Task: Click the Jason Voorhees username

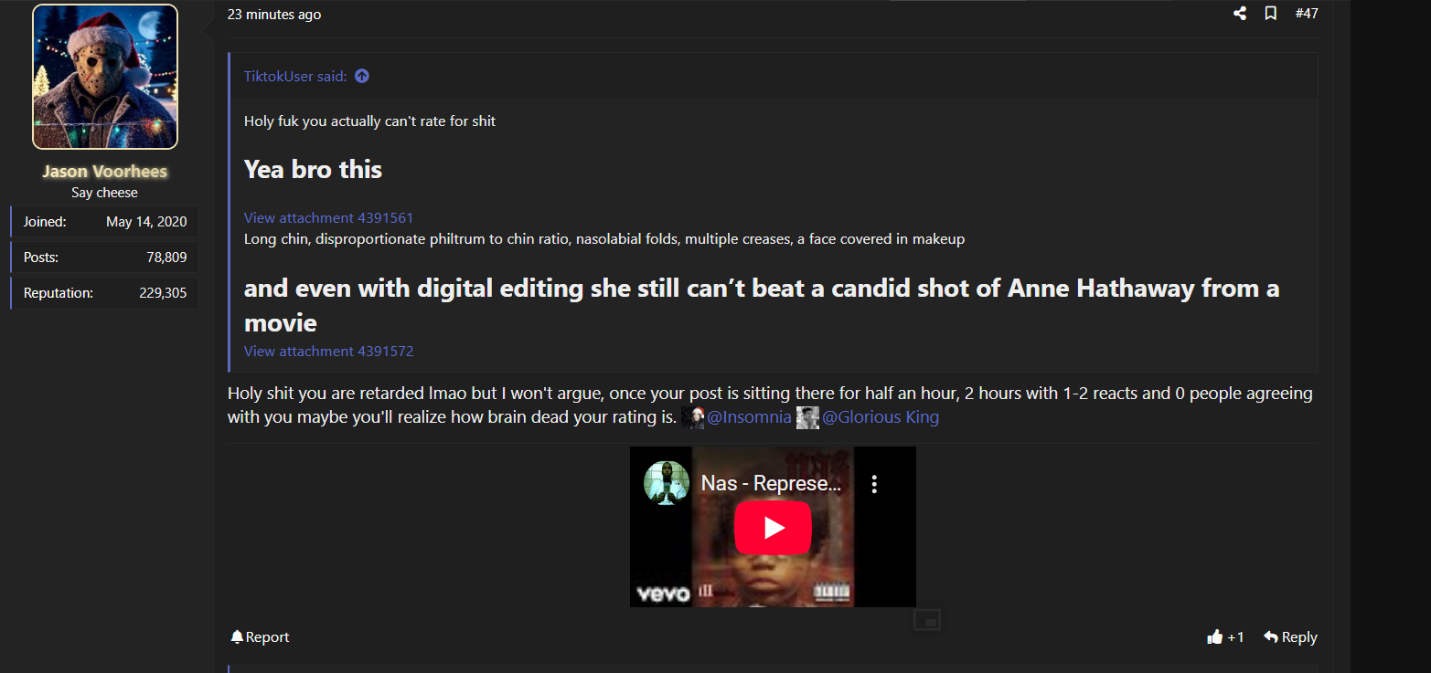Action: (104, 172)
